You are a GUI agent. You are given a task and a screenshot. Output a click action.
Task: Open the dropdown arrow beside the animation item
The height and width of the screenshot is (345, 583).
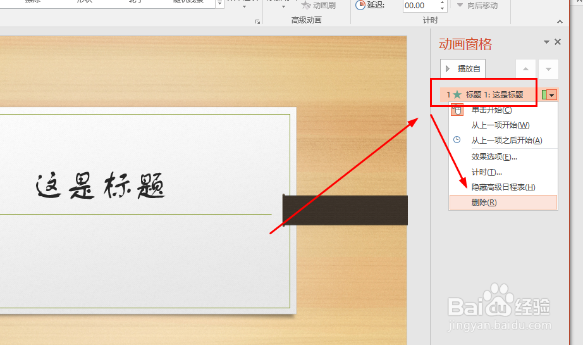click(x=552, y=96)
